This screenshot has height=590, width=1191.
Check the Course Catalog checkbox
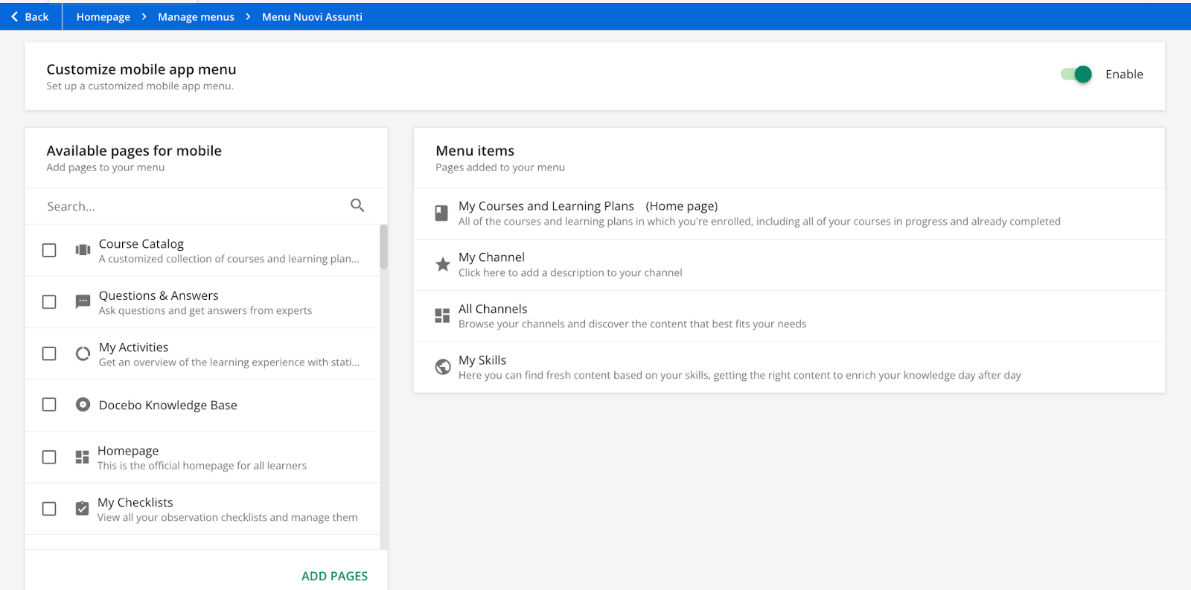coord(49,250)
